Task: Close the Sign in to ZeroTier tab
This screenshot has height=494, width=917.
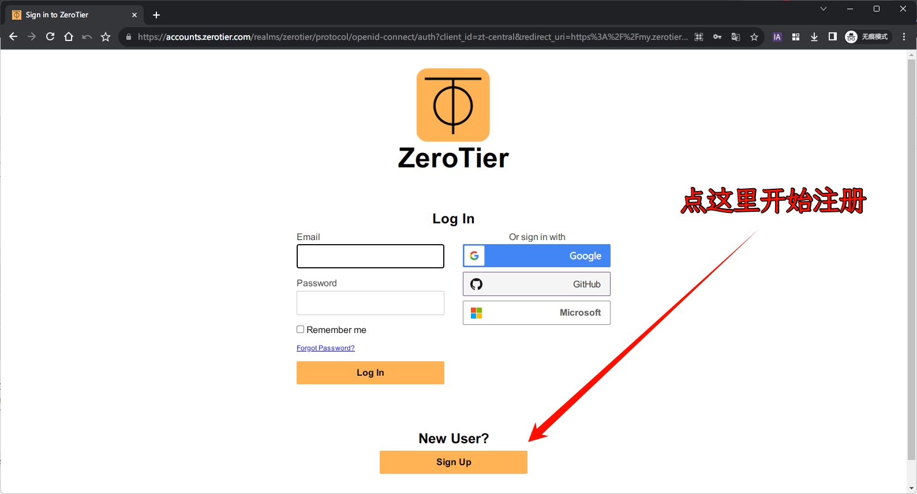Action: click(x=134, y=15)
